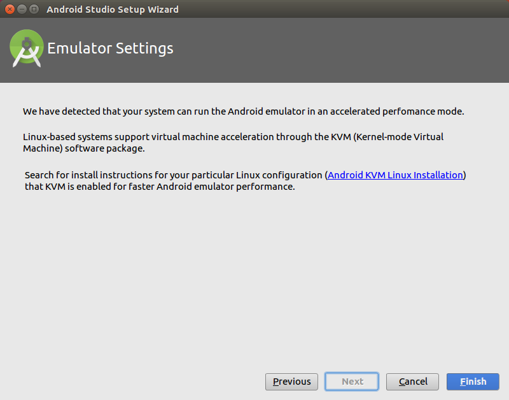Close the setup wizard window
Screen dimensions: 509x400
pyautogui.click(x=8, y=9)
